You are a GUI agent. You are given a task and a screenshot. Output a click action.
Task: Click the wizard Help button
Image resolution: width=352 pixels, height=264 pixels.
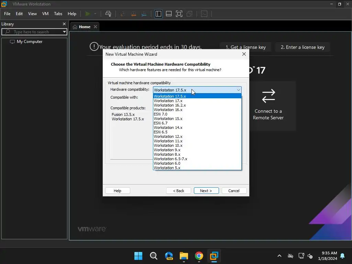[x=118, y=190]
